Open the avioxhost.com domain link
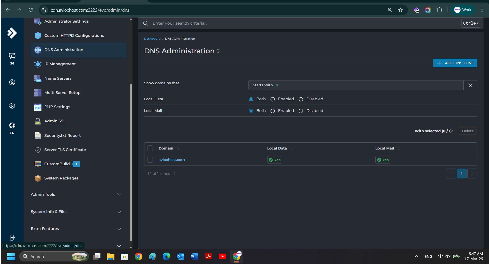489x264 pixels. (172, 160)
